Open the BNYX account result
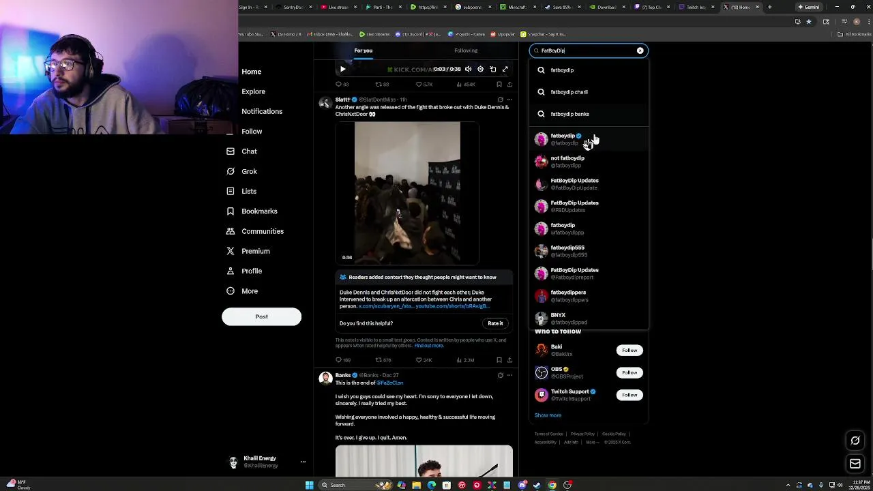 (589, 318)
